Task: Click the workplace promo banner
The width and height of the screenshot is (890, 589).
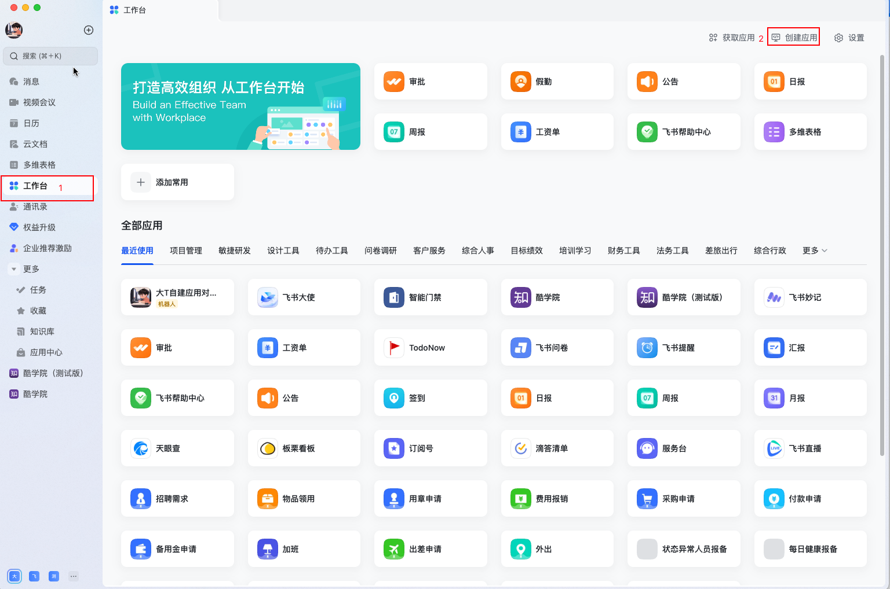Action: pyautogui.click(x=240, y=106)
